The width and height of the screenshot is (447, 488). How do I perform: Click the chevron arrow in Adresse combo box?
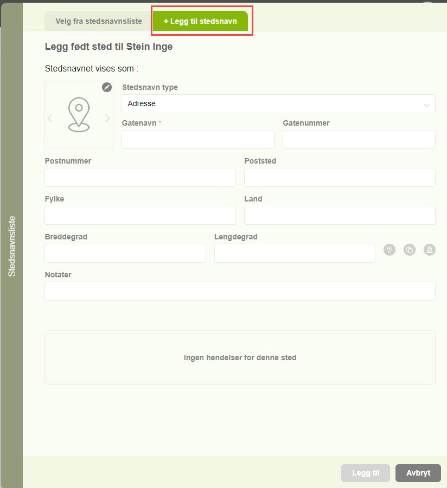(427, 104)
